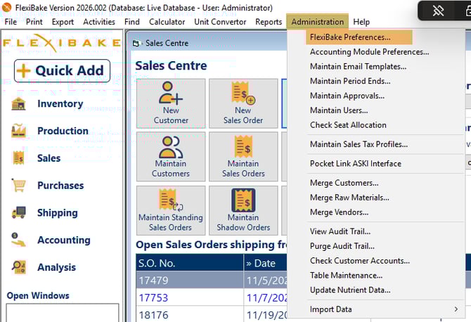Viewport: 471px width, 322px height.
Task: Select the Shipping module in sidebar
Action: click(57, 213)
